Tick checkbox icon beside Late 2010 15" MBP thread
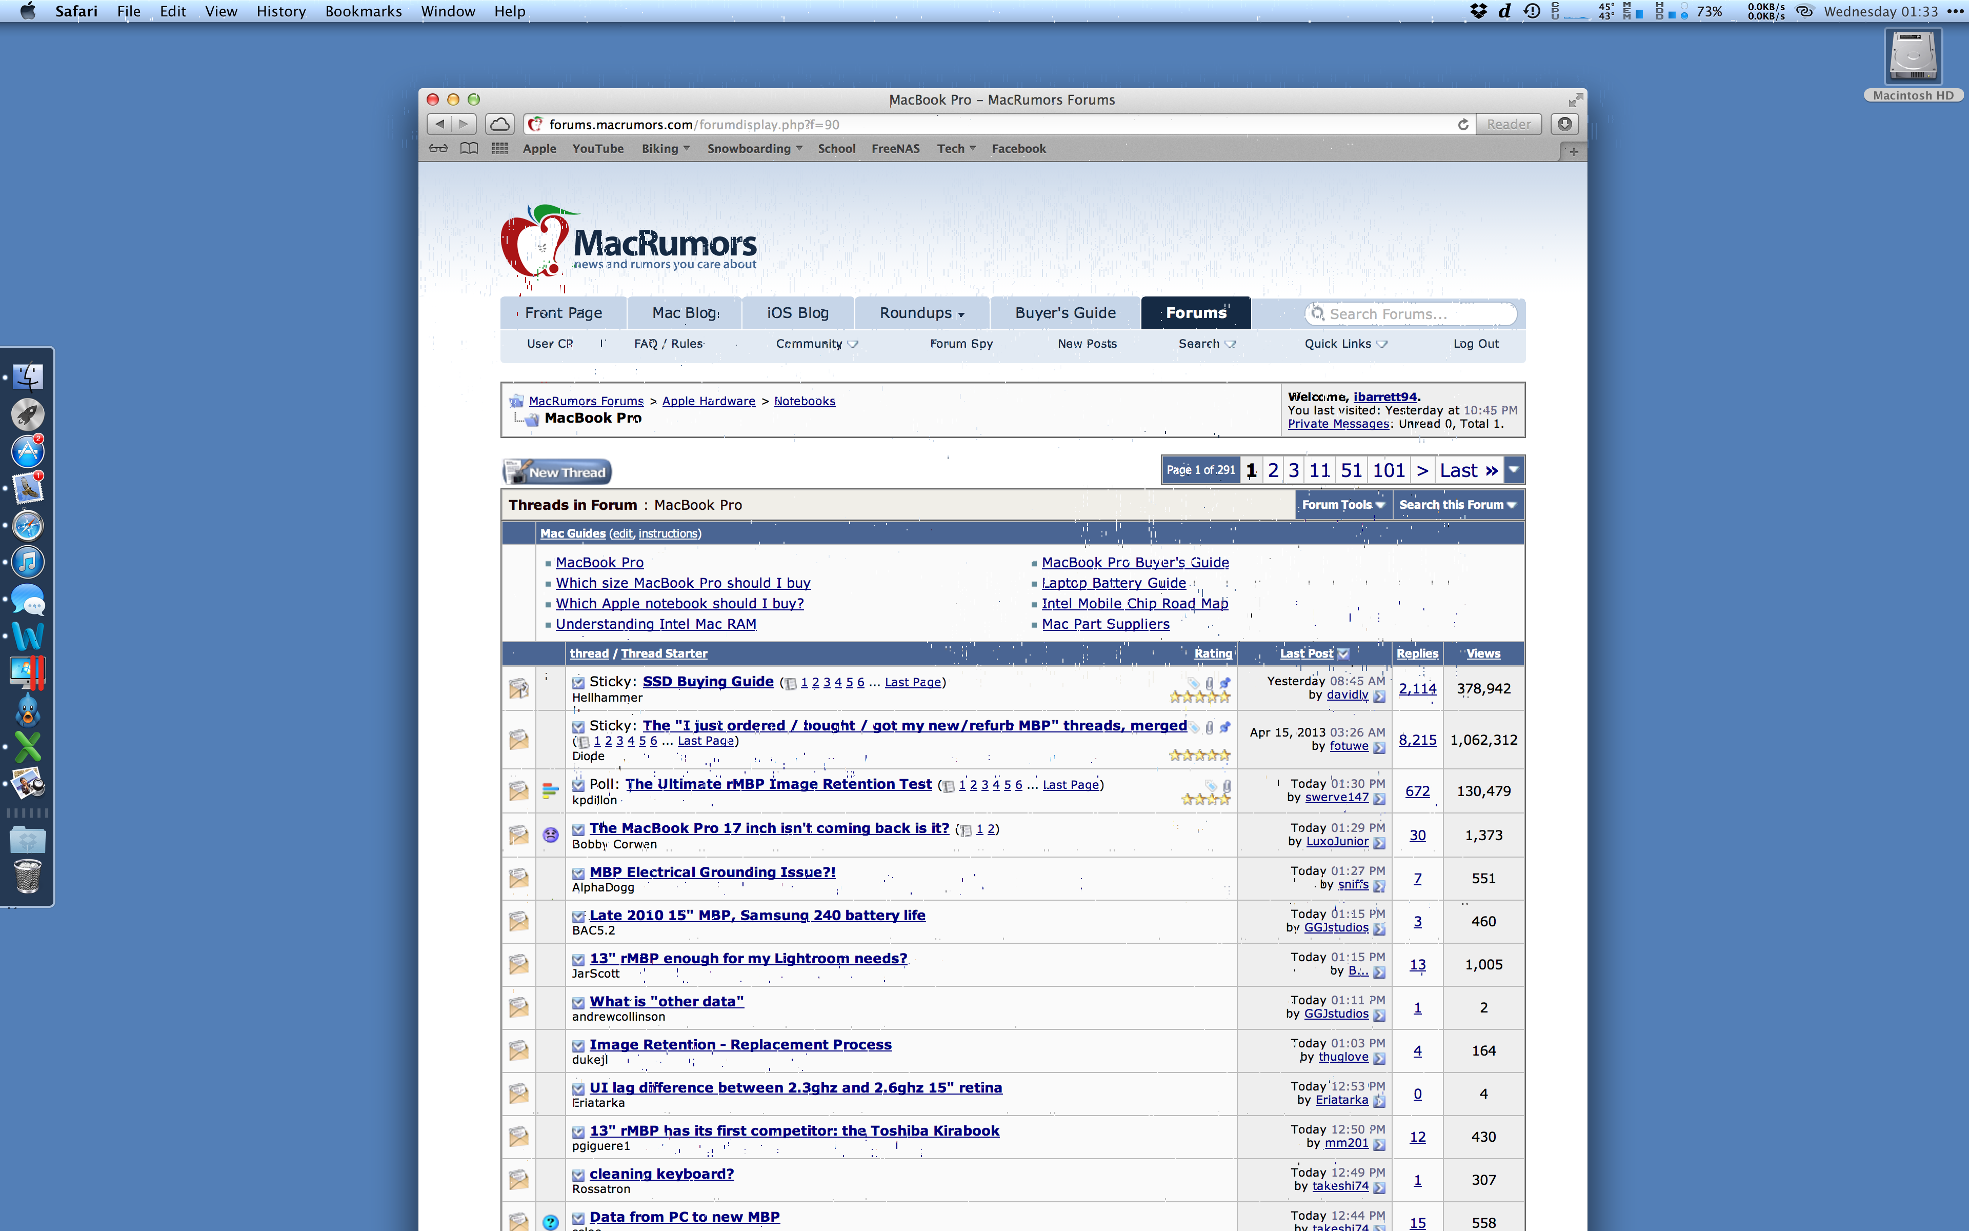The image size is (1969, 1231). 578,917
